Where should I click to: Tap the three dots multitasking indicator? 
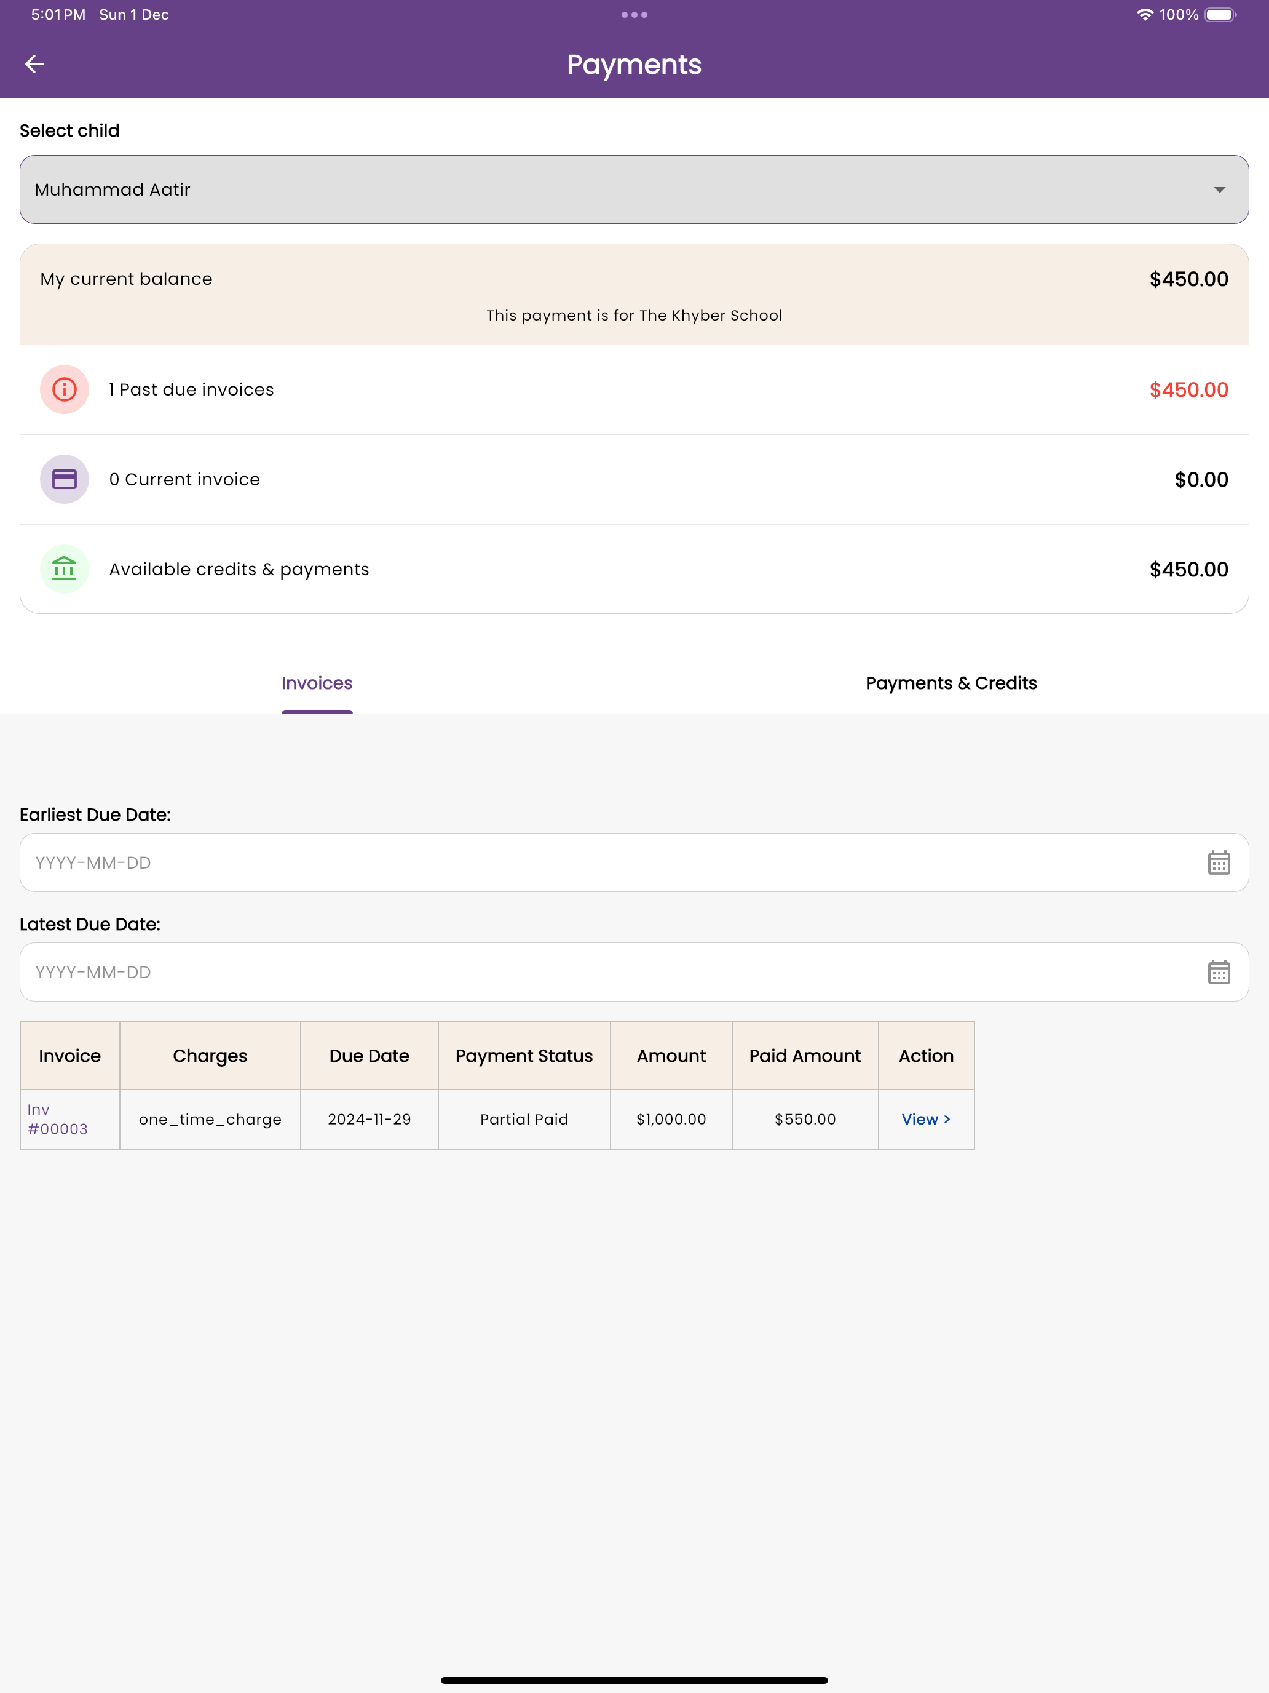point(634,15)
